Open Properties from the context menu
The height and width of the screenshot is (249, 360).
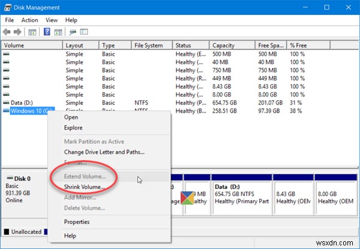tap(109, 222)
